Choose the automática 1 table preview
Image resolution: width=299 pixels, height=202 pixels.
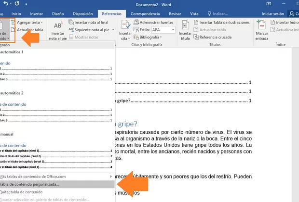pos(56,65)
